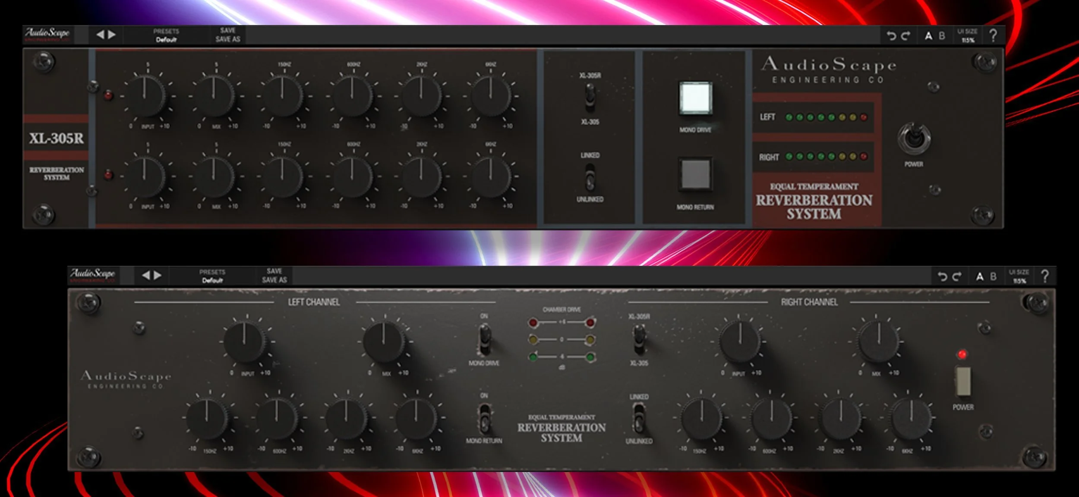This screenshot has width=1079, height=497.
Task: Click top-row INPUT knob in upper rack
Action: (x=146, y=96)
